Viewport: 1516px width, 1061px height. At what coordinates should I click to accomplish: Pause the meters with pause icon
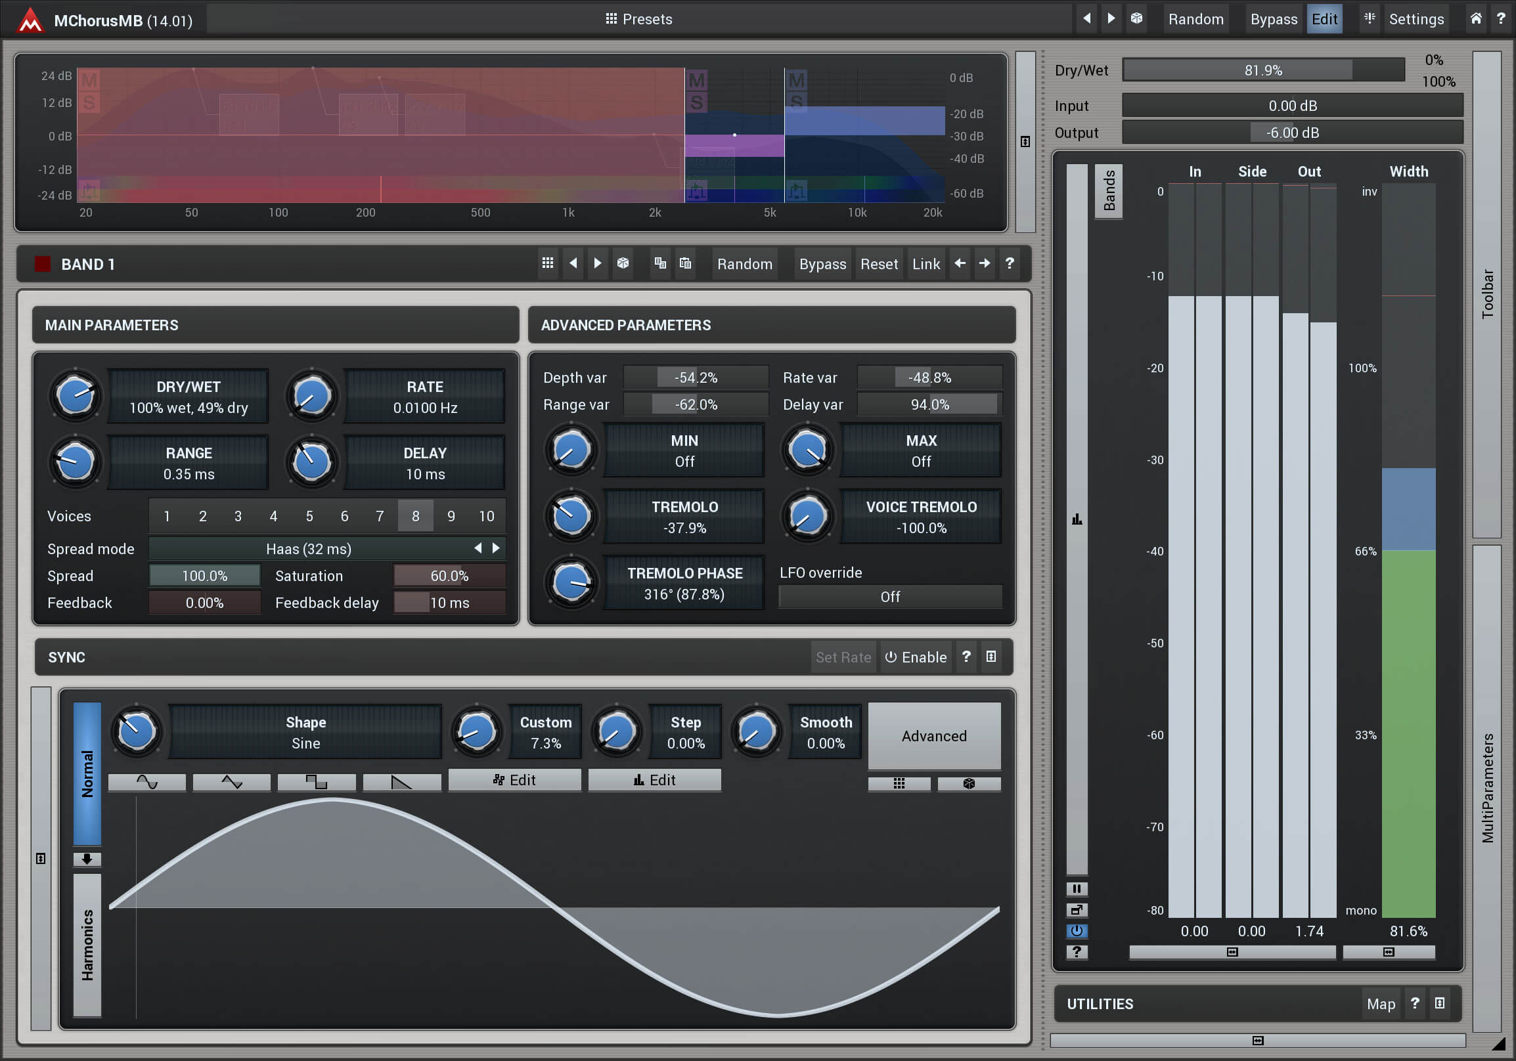[1077, 889]
